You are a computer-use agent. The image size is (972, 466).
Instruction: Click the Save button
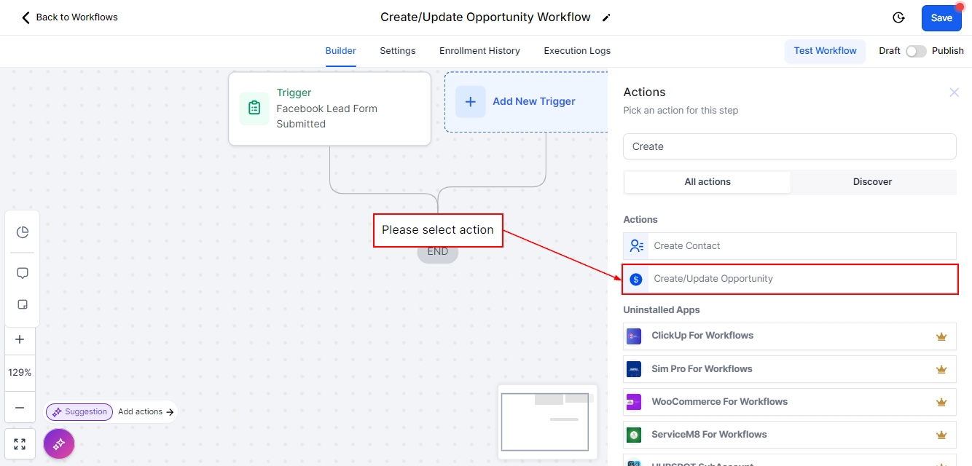941,18
